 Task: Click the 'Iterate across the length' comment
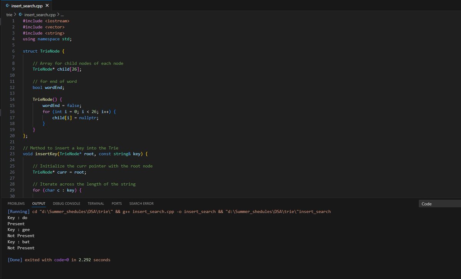[84, 184]
